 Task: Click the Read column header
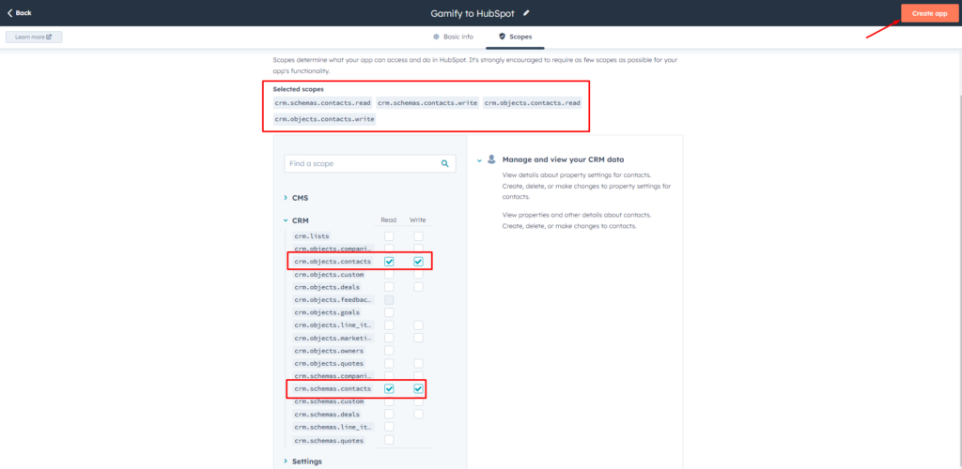coord(389,219)
